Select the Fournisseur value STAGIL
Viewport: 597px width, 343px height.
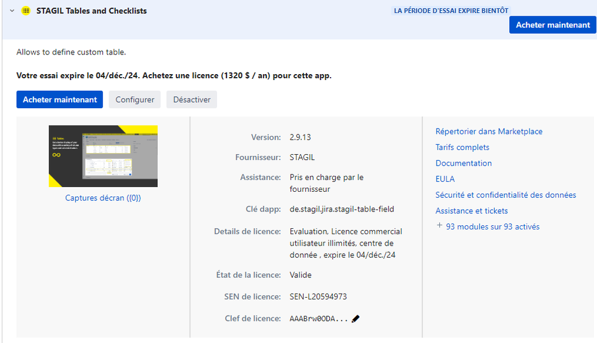tap(302, 157)
